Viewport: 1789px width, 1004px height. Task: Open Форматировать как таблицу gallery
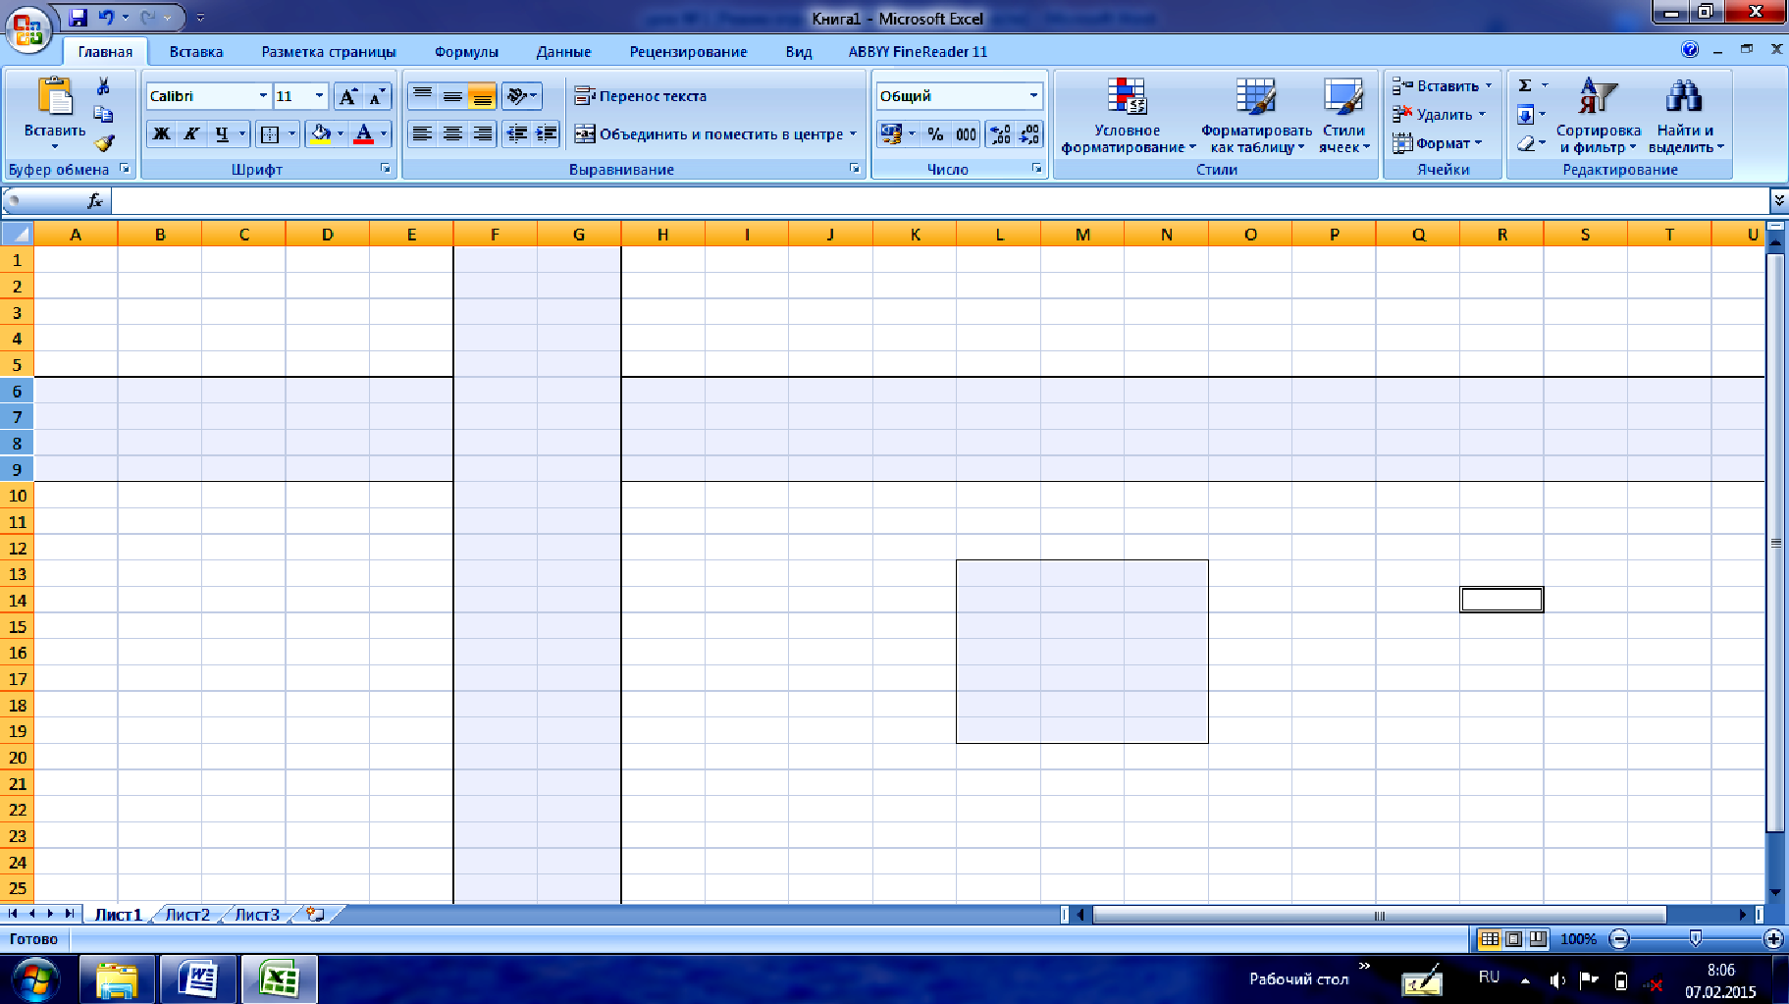(1256, 116)
